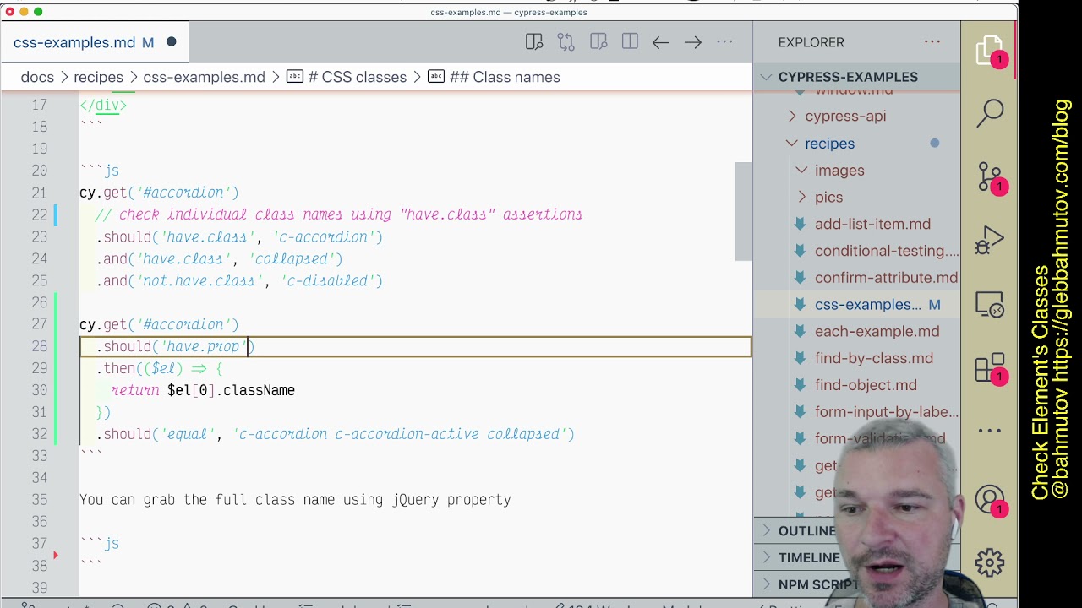Viewport: 1082px width, 608px height.
Task: Click the dark preview icon before Open Changes
Action: pos(534,42)
